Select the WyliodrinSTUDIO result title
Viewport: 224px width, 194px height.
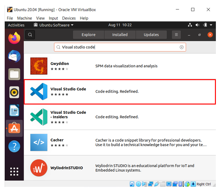tap(66, 168)
